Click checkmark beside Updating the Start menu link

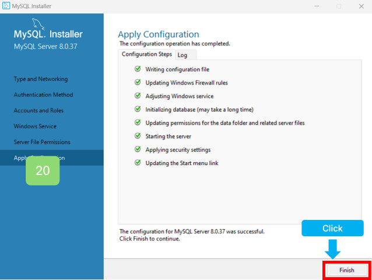click(x=138, y=163)
